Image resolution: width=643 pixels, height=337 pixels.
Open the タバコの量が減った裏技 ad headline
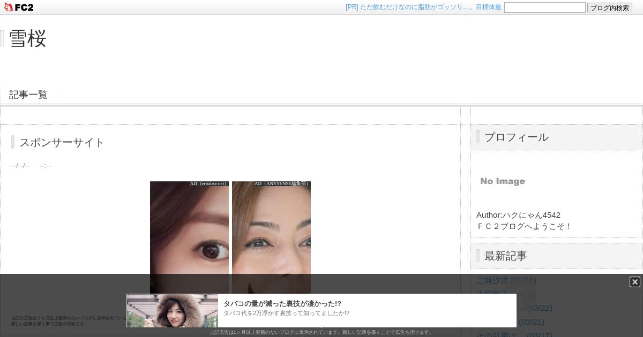coord(282,303)
